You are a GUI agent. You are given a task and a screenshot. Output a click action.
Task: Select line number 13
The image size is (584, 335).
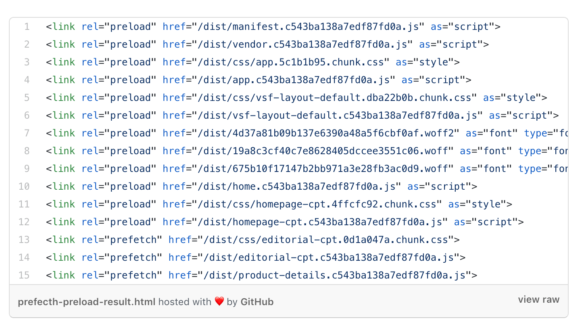pos(24,240)
